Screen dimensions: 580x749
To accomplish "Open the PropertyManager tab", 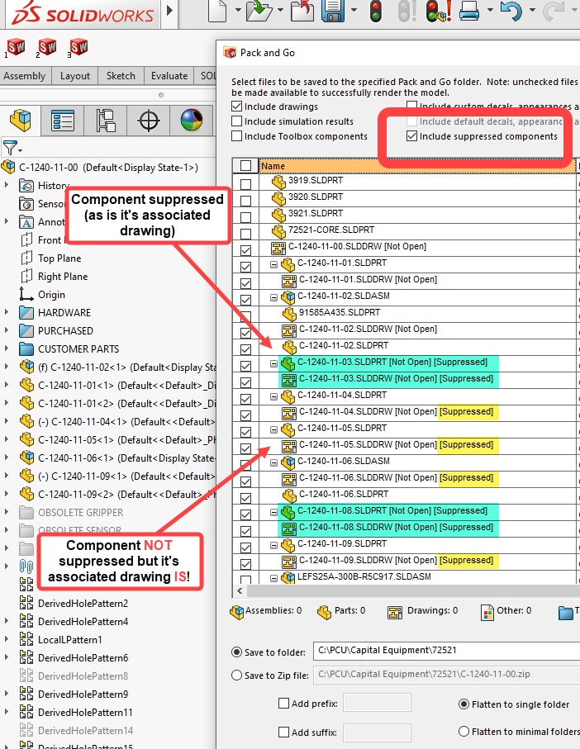I will pyautogui.click(x=63, y=121).
